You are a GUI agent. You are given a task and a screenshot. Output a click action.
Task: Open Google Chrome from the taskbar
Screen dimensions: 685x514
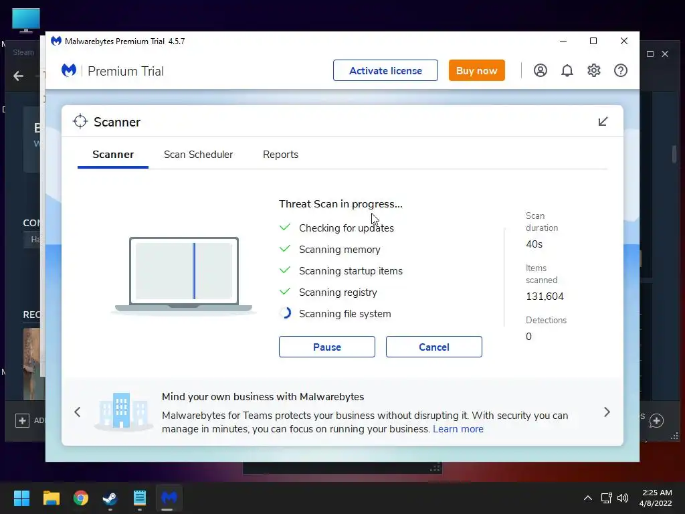[x=81, y=498]
